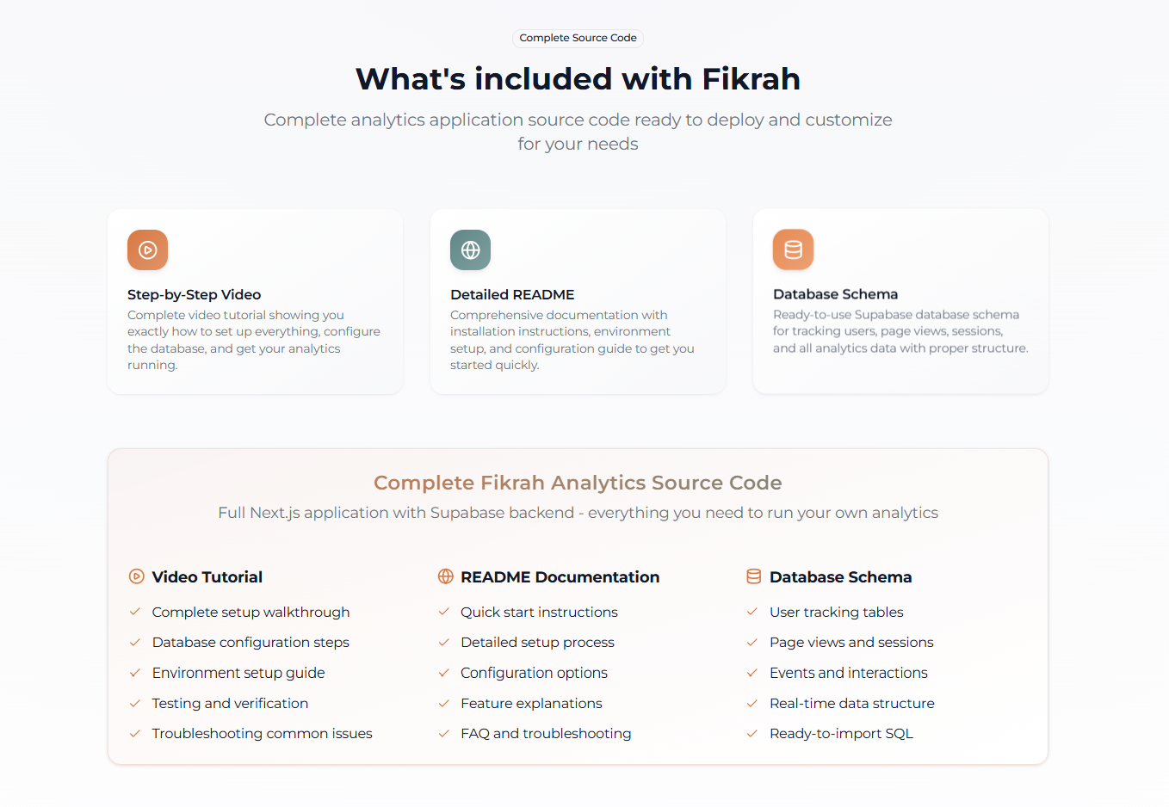Click the checkmark beside FAQ and troubleshooting
This screenshot has width=1169, height=807.
pos(444,734)
